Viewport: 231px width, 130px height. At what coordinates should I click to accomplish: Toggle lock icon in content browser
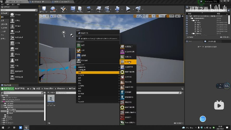click(x=182, y=89)
